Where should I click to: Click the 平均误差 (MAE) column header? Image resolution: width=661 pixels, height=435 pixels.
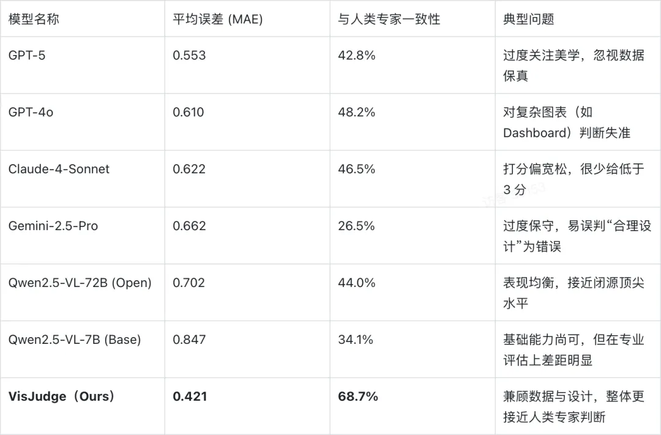(217, 19)
